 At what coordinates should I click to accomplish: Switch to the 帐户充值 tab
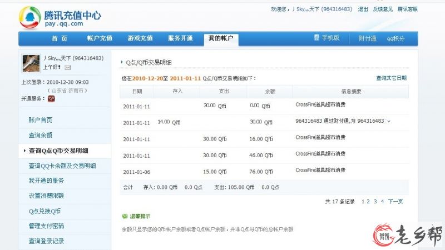point(100,38)
